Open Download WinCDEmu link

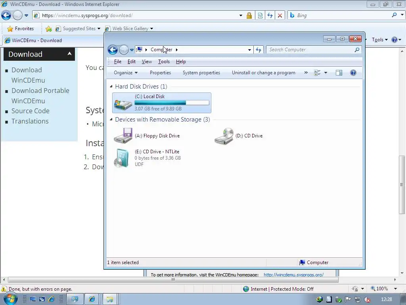[28, 75]
